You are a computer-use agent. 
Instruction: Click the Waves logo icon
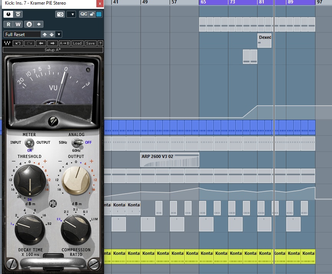click(x=7, y=43)
